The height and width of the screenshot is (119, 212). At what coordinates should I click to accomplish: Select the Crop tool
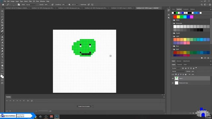pyautogui.click(x=2, y=22)
